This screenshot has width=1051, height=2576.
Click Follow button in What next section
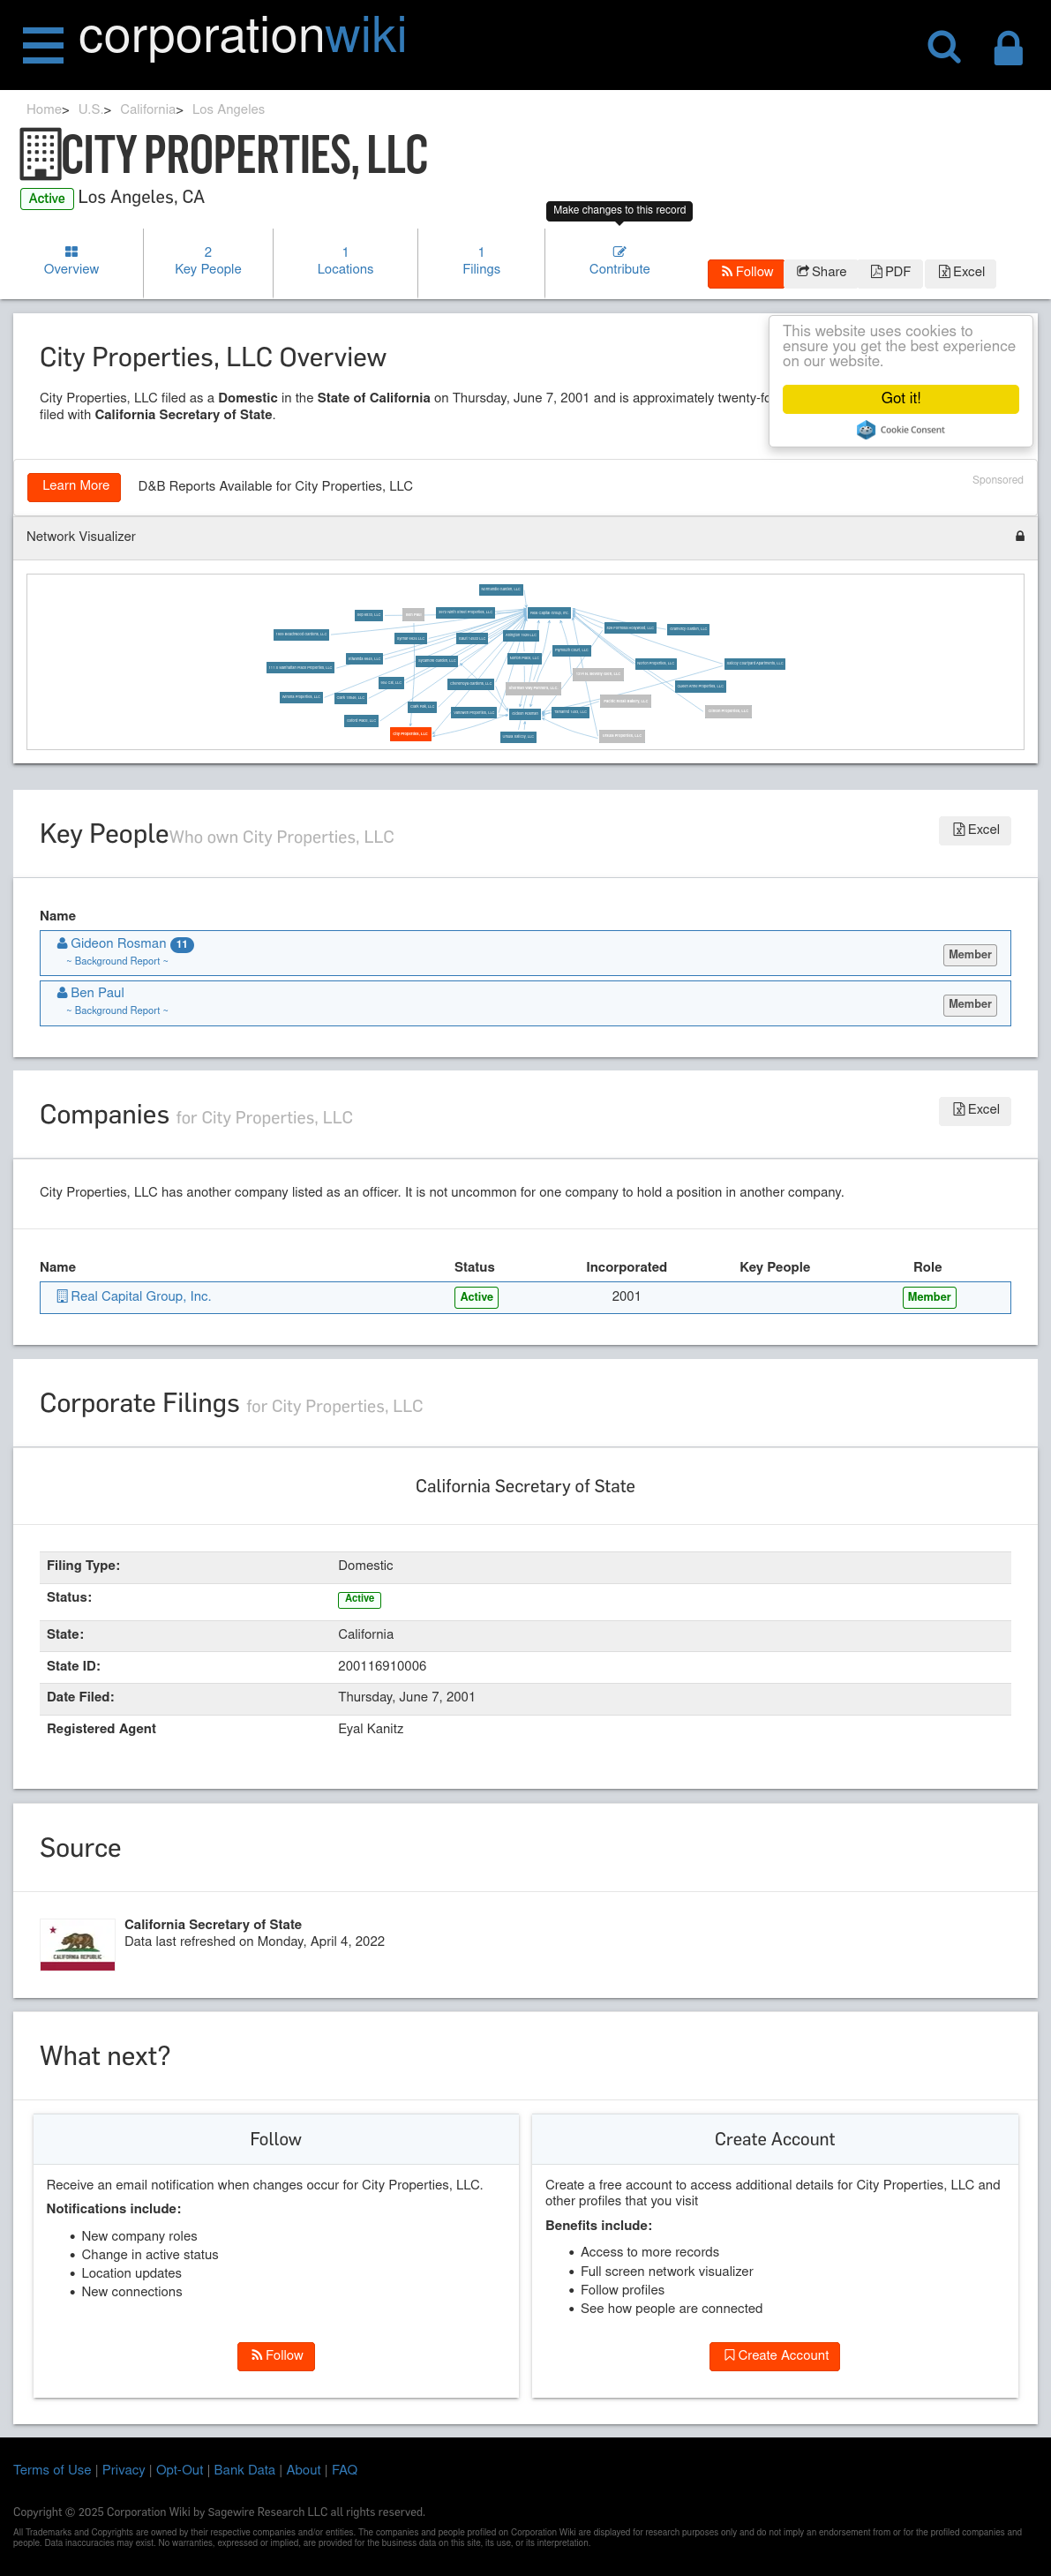pos(276,2357)
